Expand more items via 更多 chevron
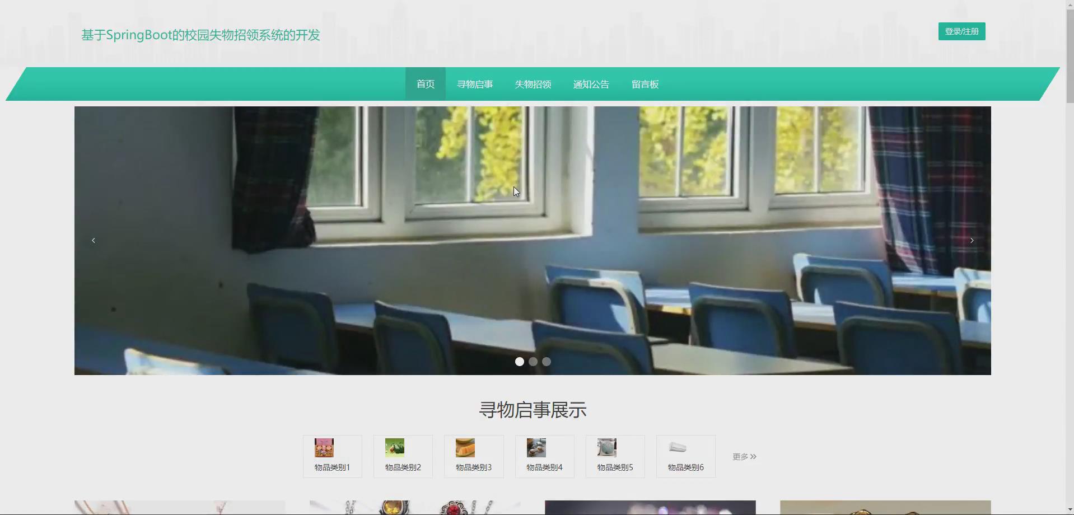 744,456
